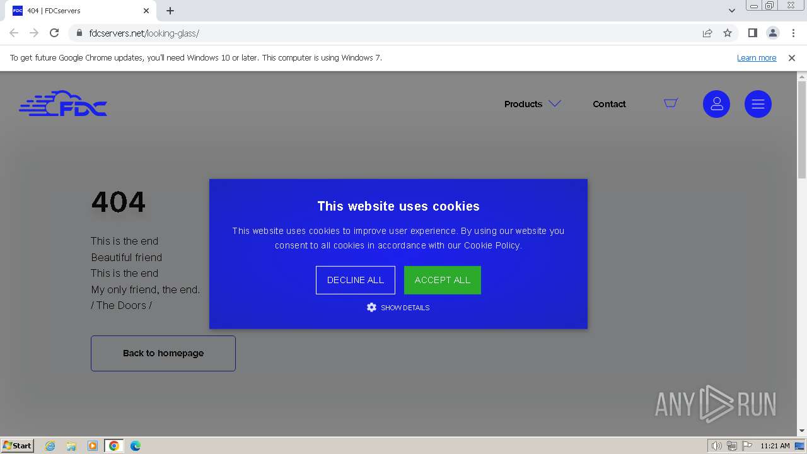Click the browser forward arrow
The width and height of the screenshot is (807, 454).
coord(34,33)
